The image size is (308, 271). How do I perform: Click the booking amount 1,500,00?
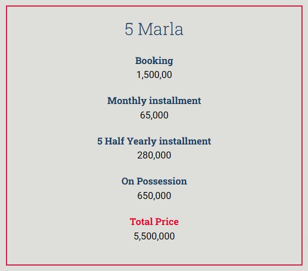tap(154, 75)
